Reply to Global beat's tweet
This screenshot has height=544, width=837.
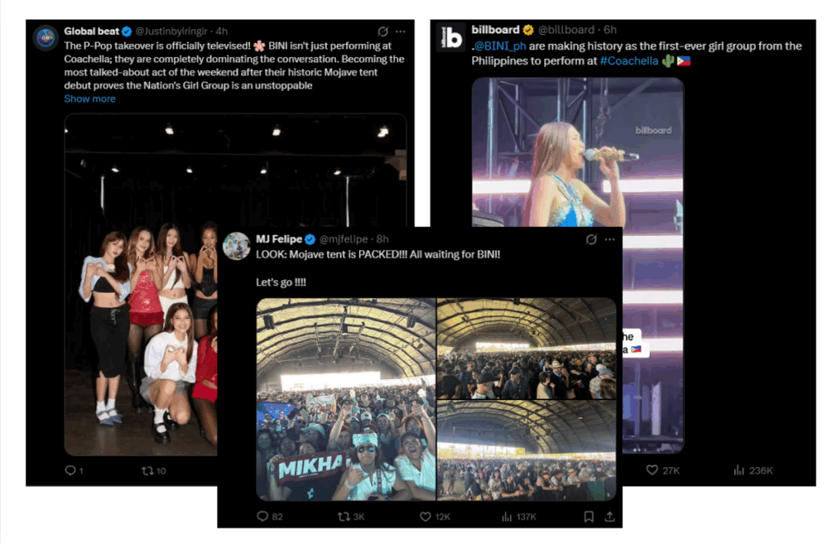[x=70, y=470]
